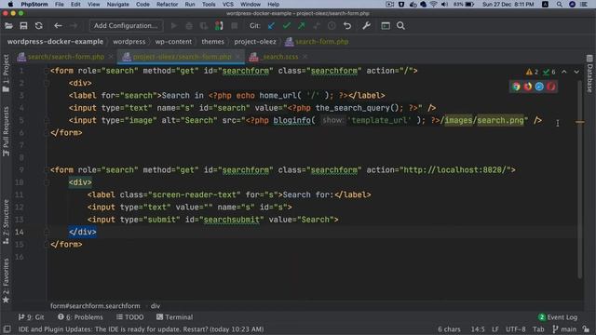Open the Git tool window tab
The image size is (596, 335).
click(32, 317)
